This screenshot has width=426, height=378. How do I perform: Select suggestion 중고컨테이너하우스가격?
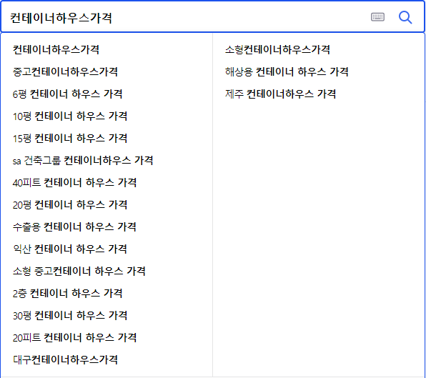click(65, 72)
